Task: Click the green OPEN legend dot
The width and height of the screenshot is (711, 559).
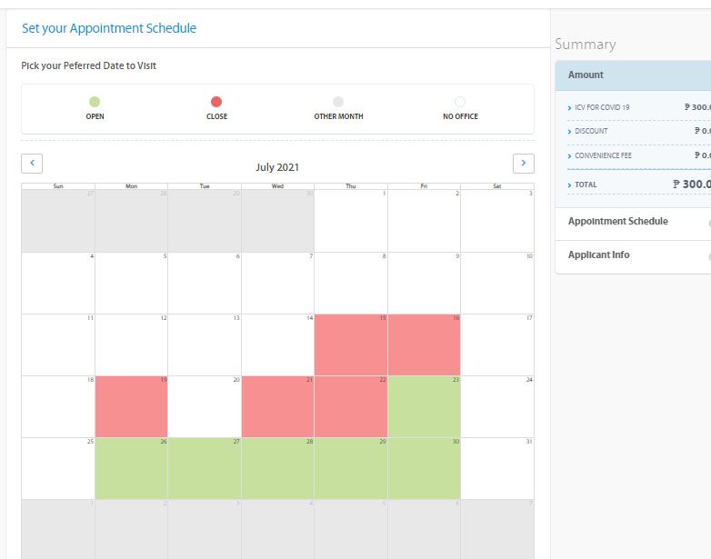Action: click(95, 102)
